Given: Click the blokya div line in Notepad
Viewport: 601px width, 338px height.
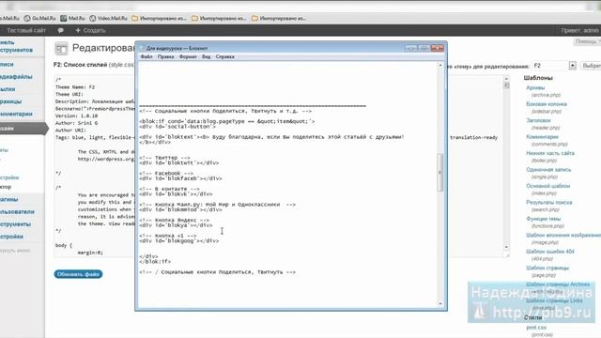Looking at the screenshot, I should 176,225.
